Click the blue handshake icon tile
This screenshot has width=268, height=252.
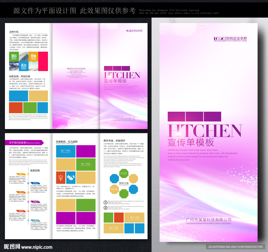pyautogui.click(x=71, y=178)
